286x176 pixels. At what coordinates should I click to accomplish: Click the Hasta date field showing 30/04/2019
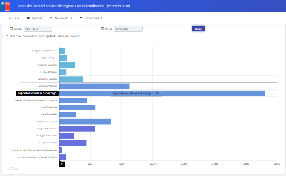(128, 29)
